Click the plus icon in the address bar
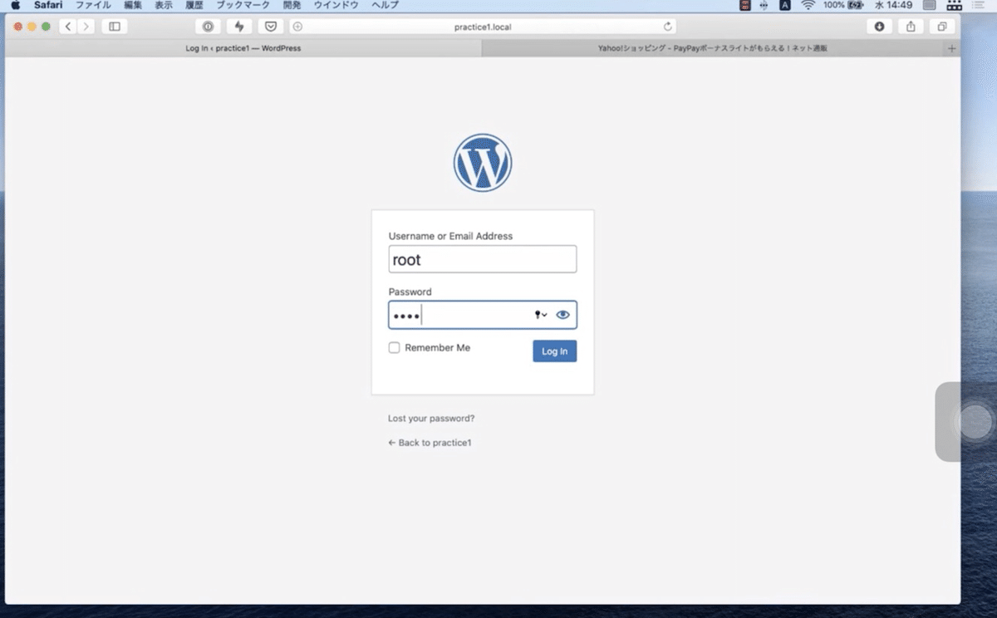 point(297,27)
